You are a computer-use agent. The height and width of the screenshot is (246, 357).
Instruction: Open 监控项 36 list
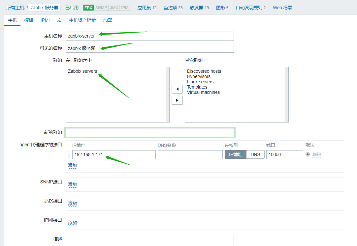[x=173, y=8]
